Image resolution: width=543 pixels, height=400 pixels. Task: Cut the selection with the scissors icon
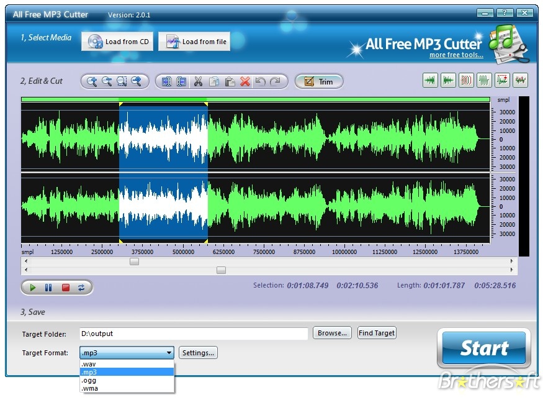click(x=198, y=81)
